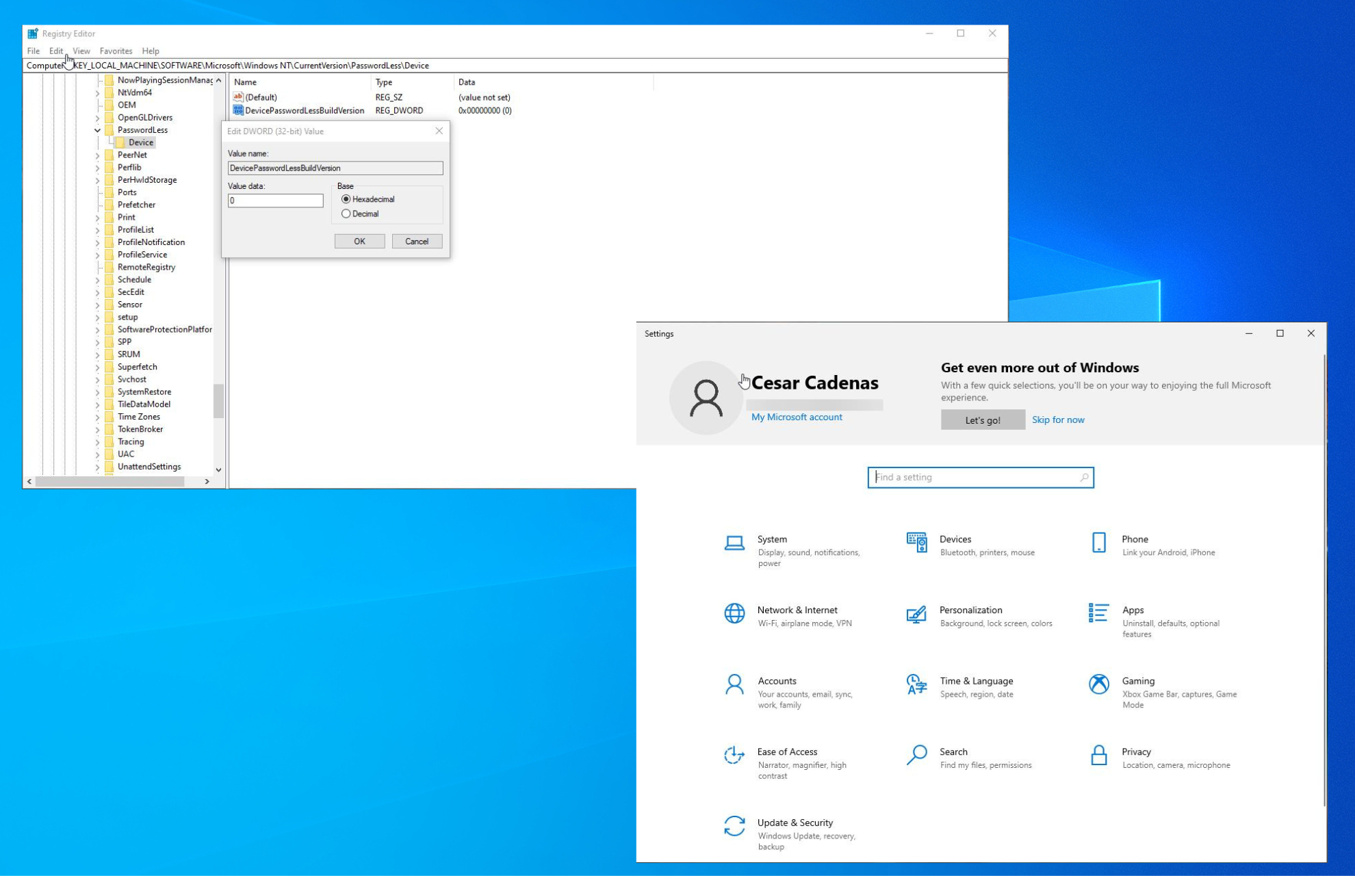This screenshot has width=1355, height=876.
Task: Open the Favorites menu in Registry Editor
Action: point(116,51)
